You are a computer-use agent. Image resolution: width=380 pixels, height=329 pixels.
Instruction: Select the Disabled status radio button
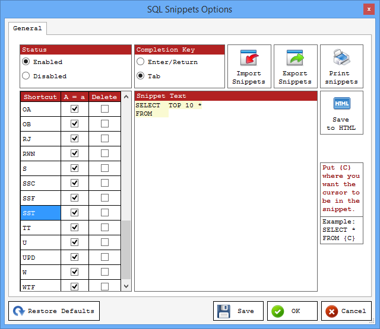[26, 76]
